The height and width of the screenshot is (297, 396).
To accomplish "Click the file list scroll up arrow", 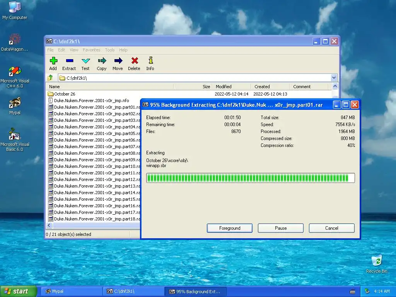I will tap(335, 86).
